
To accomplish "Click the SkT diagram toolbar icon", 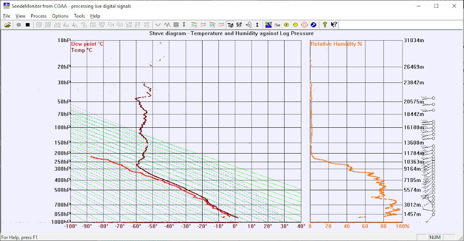I will (x=239, y=25).
